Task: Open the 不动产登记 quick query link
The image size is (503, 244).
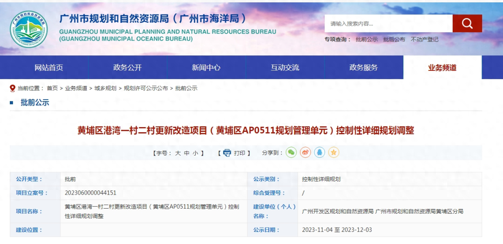Action: click(425, 40)
